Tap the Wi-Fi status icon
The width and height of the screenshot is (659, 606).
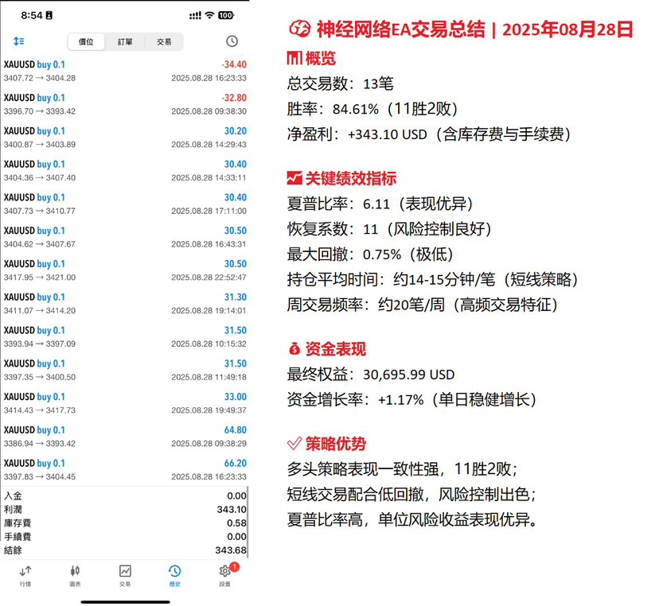click(x=209, y=15)
